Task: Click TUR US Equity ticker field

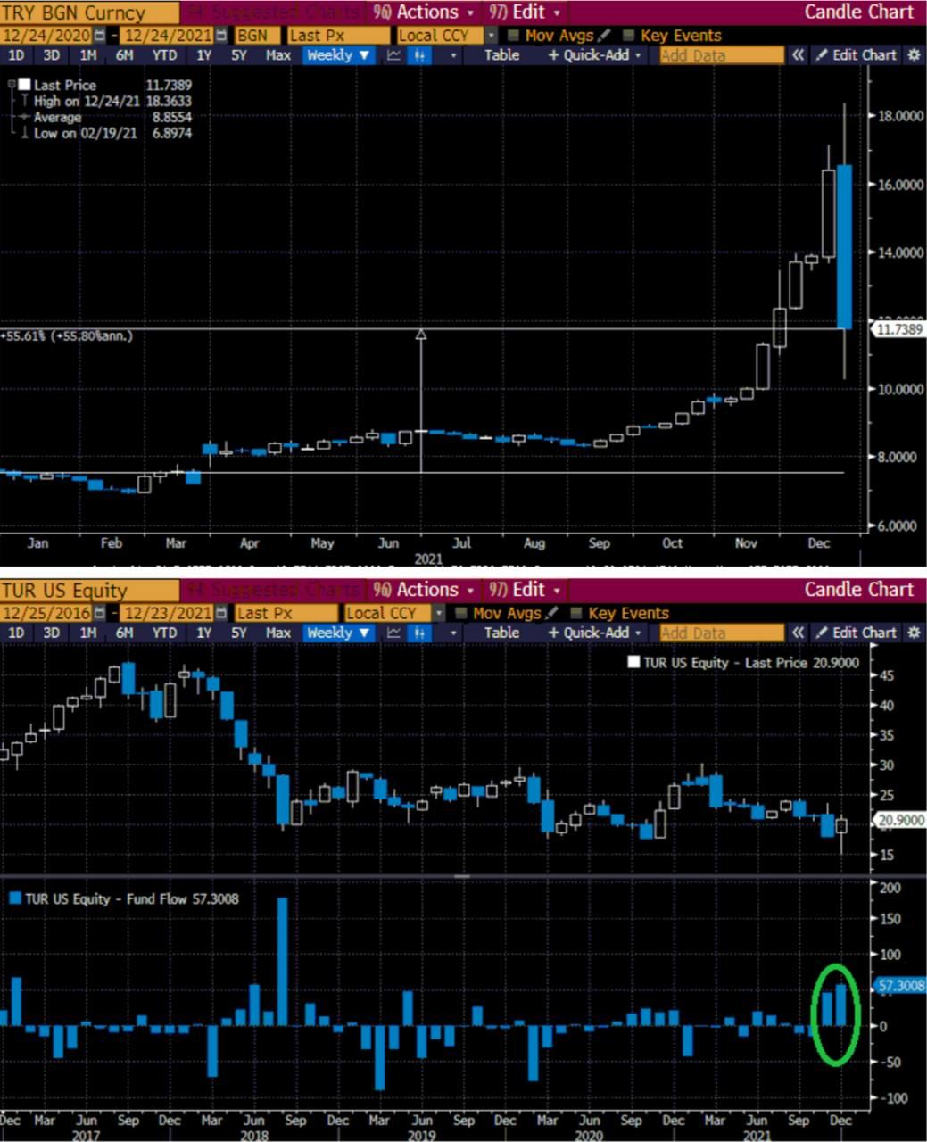Action: click(x=88, y=590)
